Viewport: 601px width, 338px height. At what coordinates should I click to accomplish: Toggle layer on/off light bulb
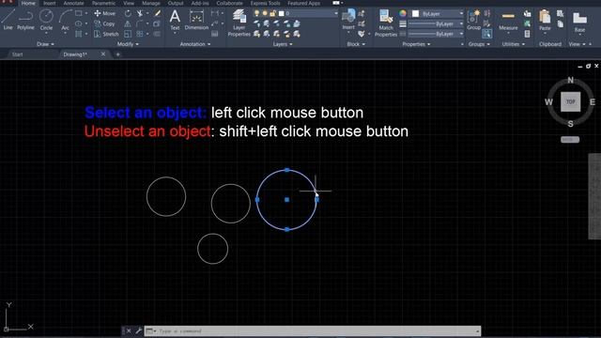point(256,13)
